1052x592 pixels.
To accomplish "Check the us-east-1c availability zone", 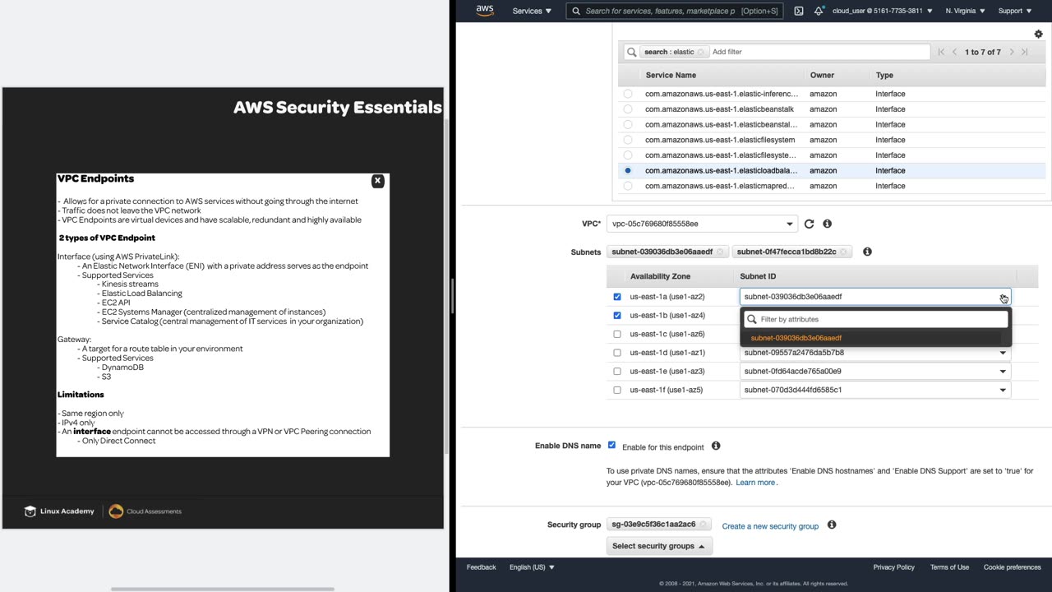I will click(617, 334).
